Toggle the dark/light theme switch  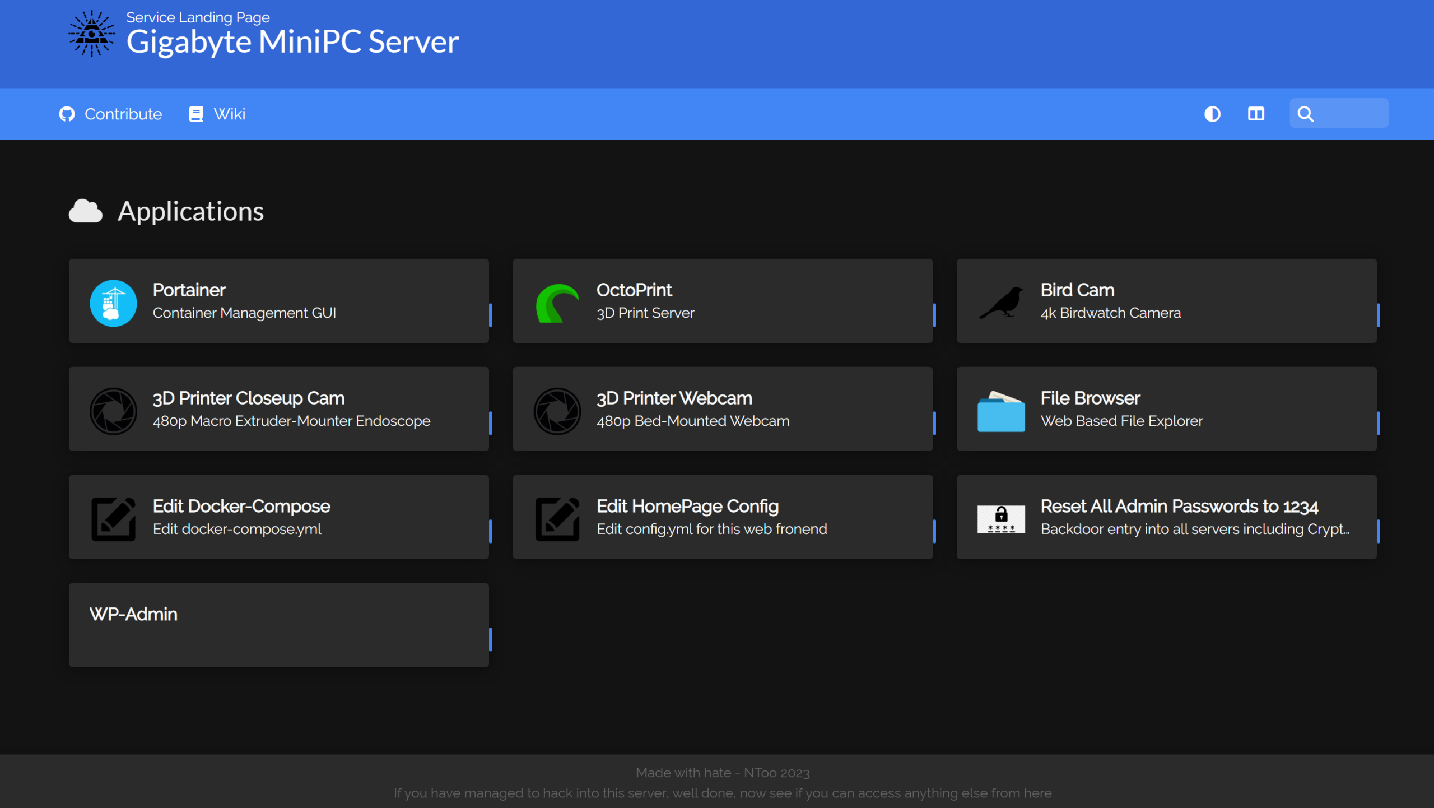pyautogui.click(x=1212, y=114)
